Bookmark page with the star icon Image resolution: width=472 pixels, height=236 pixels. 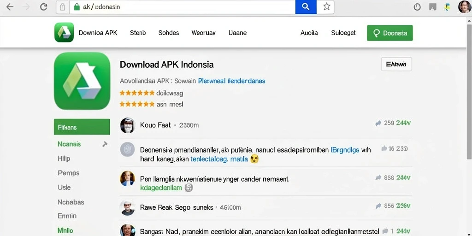[x=327, y=7]
